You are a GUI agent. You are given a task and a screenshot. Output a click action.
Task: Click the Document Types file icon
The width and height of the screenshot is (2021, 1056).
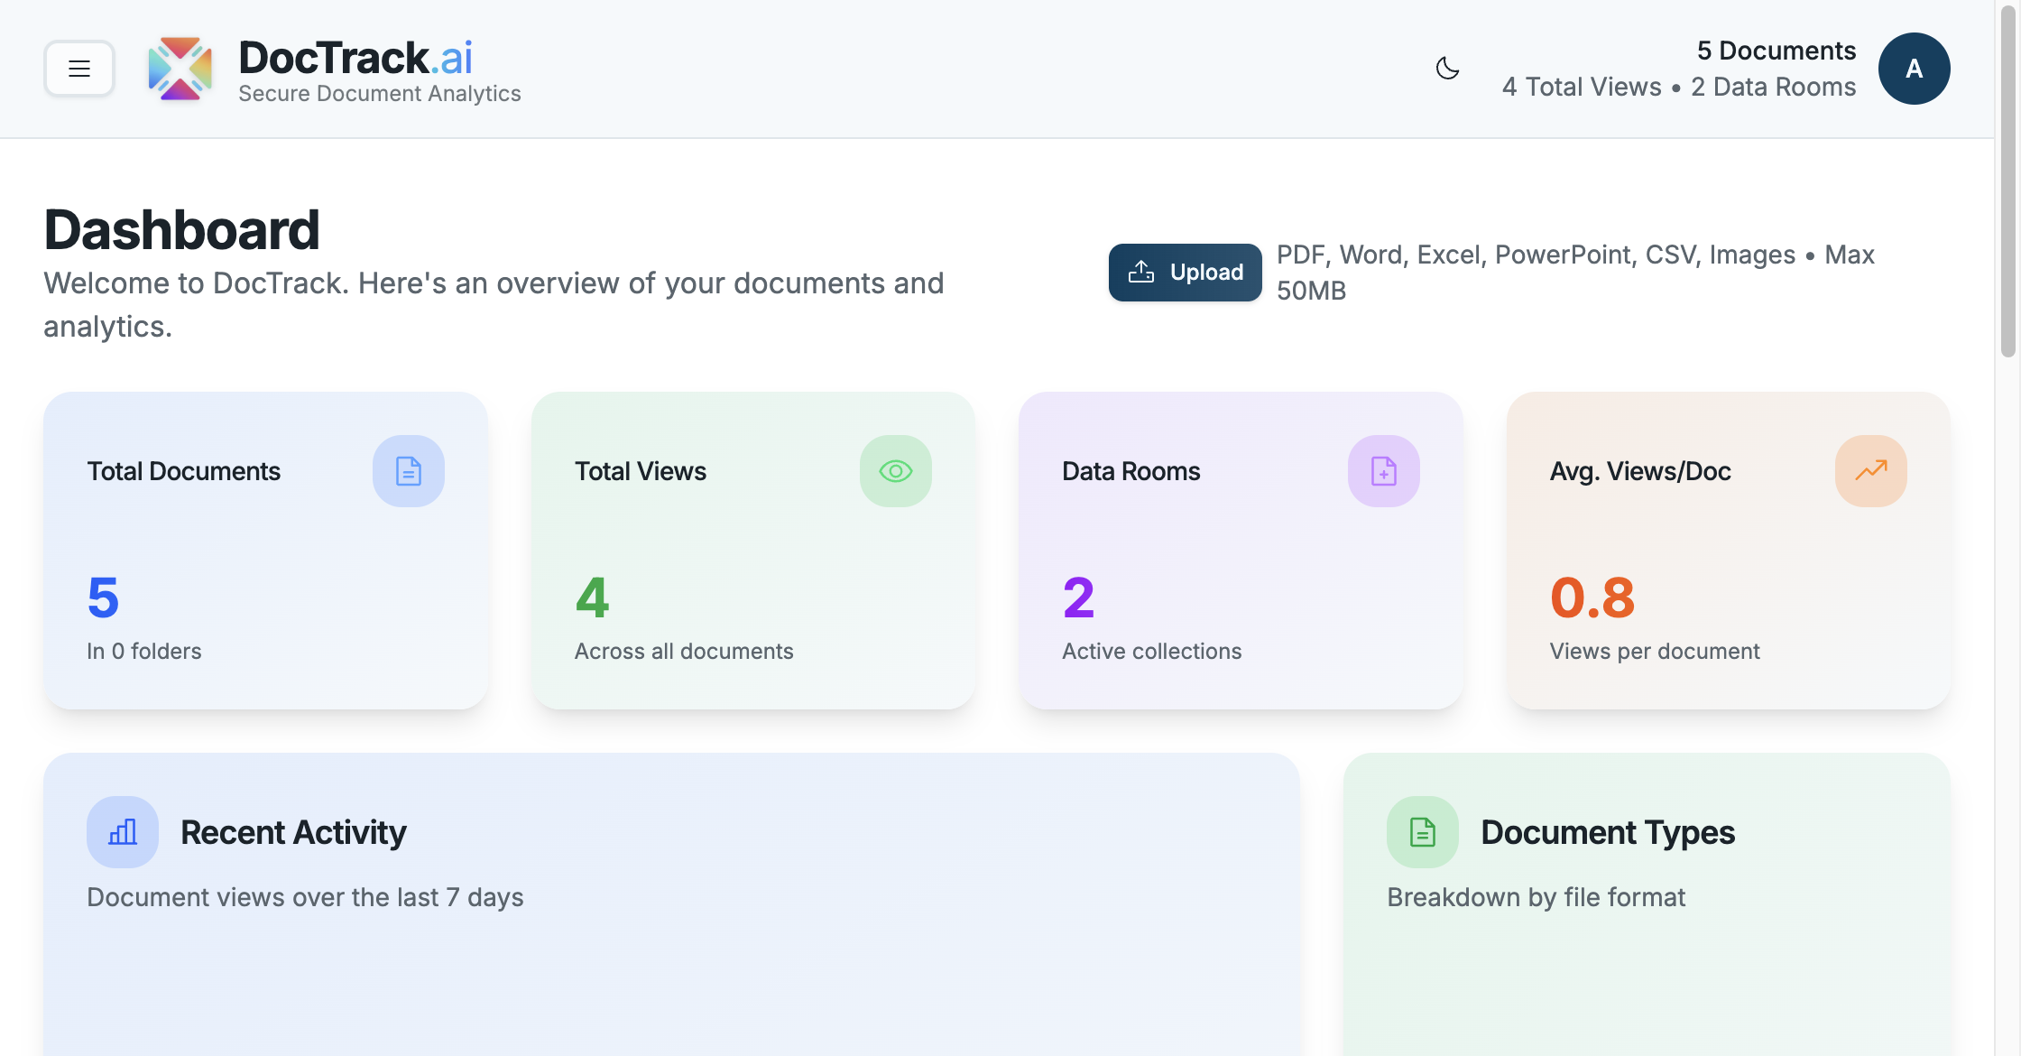coord(1423,832)
